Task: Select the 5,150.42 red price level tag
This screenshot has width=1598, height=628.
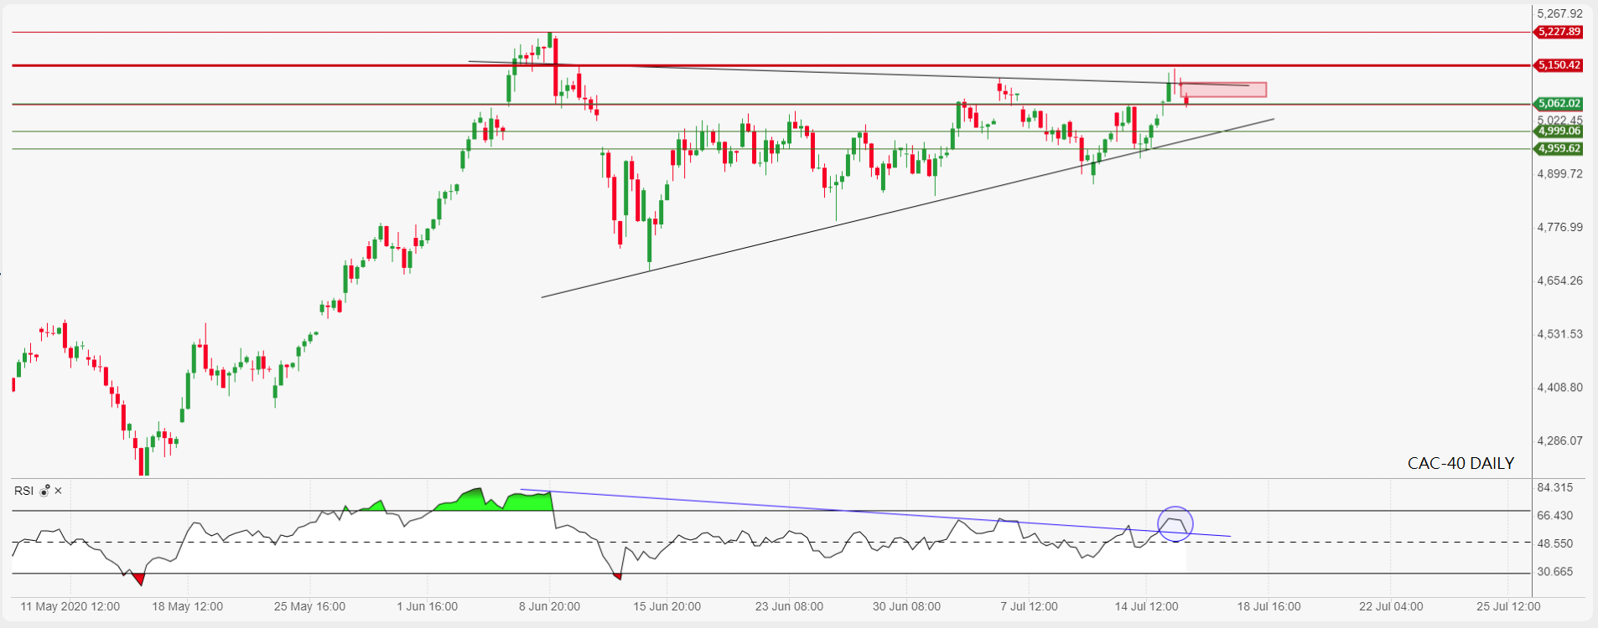Action: (1559, 65)
